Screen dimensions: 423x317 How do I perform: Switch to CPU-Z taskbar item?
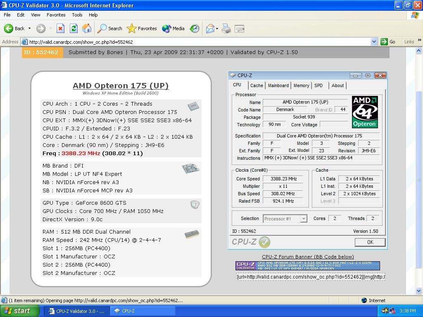(143, 311)
